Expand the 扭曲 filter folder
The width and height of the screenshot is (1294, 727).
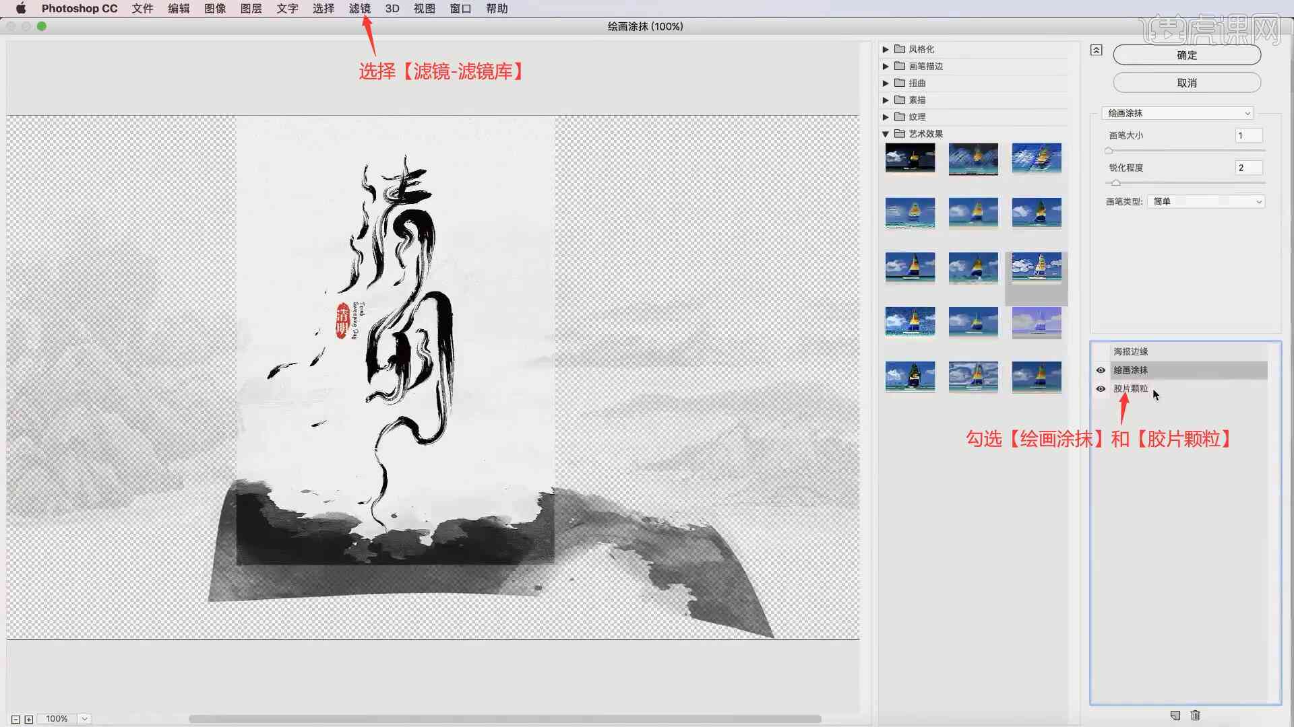[886, 83]
